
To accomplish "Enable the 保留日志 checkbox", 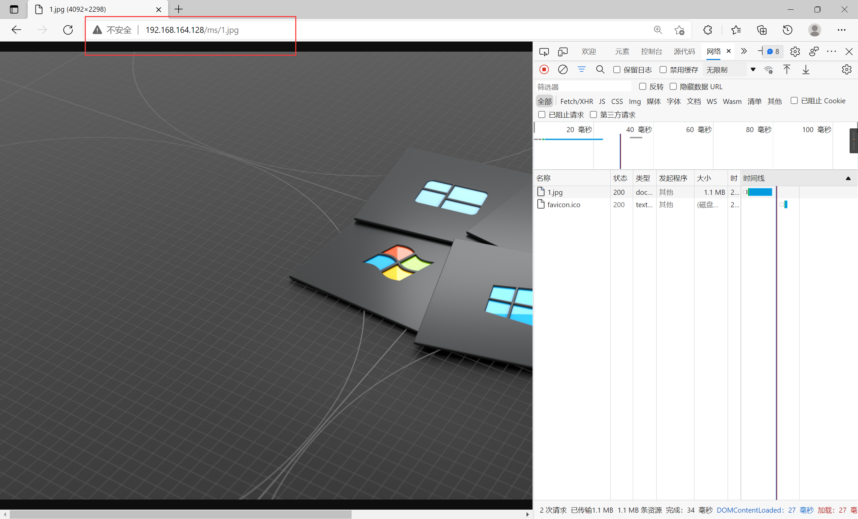I will click(617, 70).
